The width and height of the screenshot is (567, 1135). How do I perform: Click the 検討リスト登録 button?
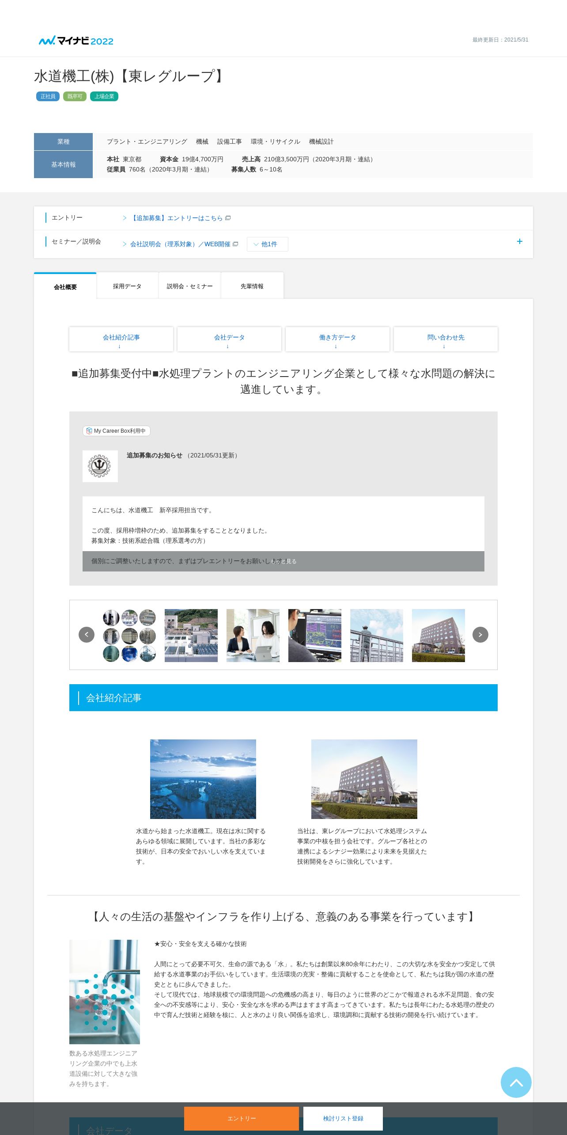click(x=343, y=1119)
